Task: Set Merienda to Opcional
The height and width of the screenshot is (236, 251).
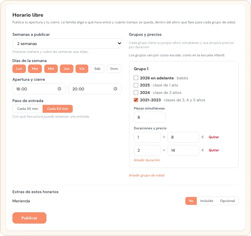Action: pos(228,201)
